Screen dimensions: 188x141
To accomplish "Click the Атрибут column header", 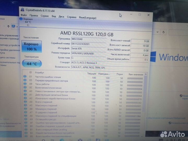I will (x=39, y=73).
